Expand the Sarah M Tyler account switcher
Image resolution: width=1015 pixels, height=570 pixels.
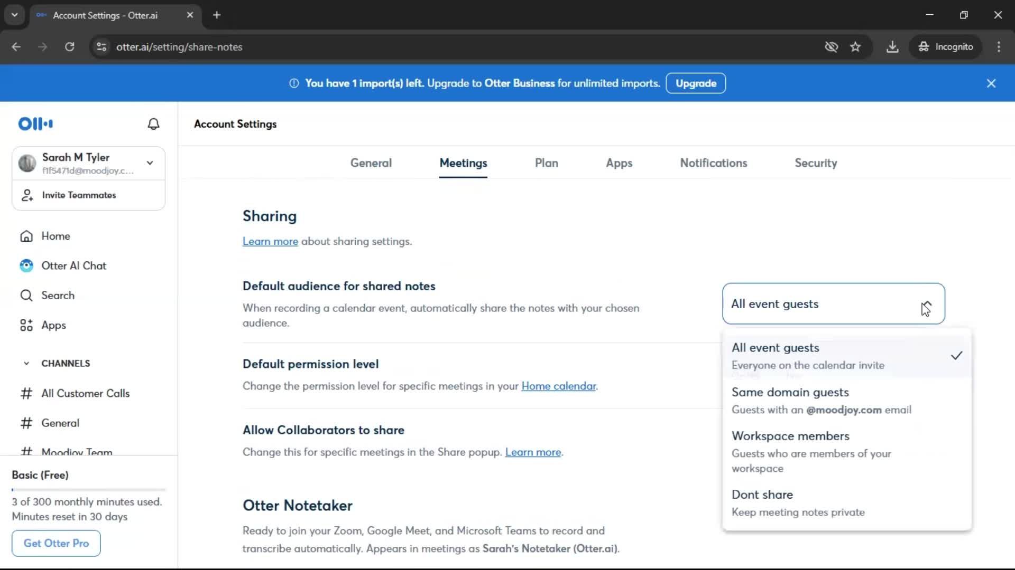(x=150, y=163)
